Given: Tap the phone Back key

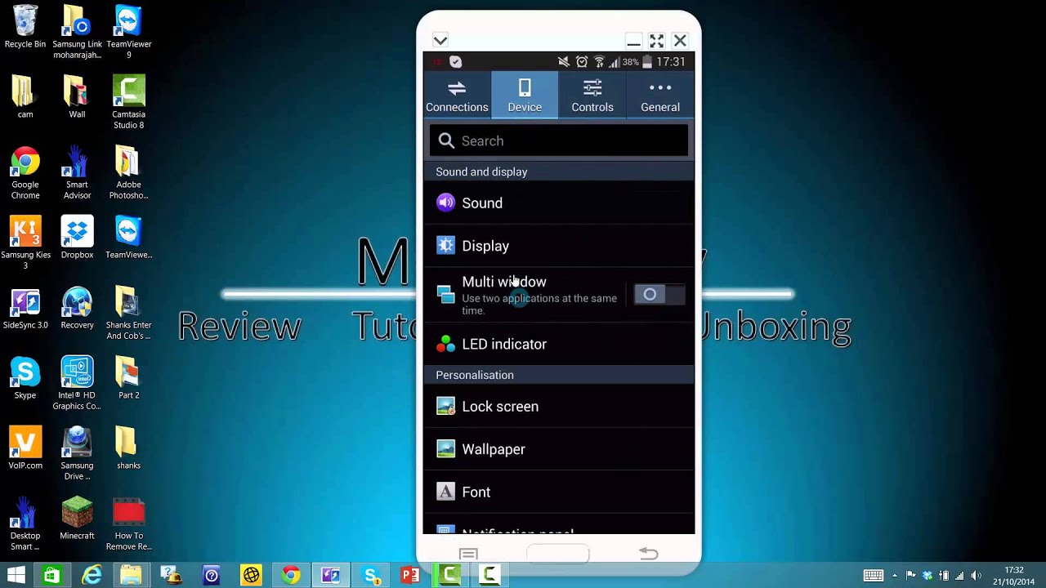Looking at the screenshot, I should 648,554.
